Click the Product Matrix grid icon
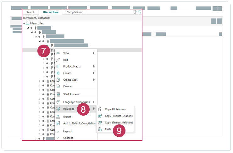The width and height of the screenshot is (233, 153). point(58,66)
